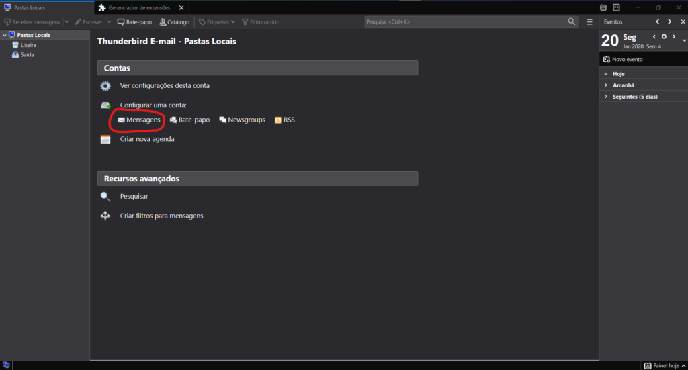688x370 pixels.
Task: Click the Escrever compose button
Action: coord(89,22)
